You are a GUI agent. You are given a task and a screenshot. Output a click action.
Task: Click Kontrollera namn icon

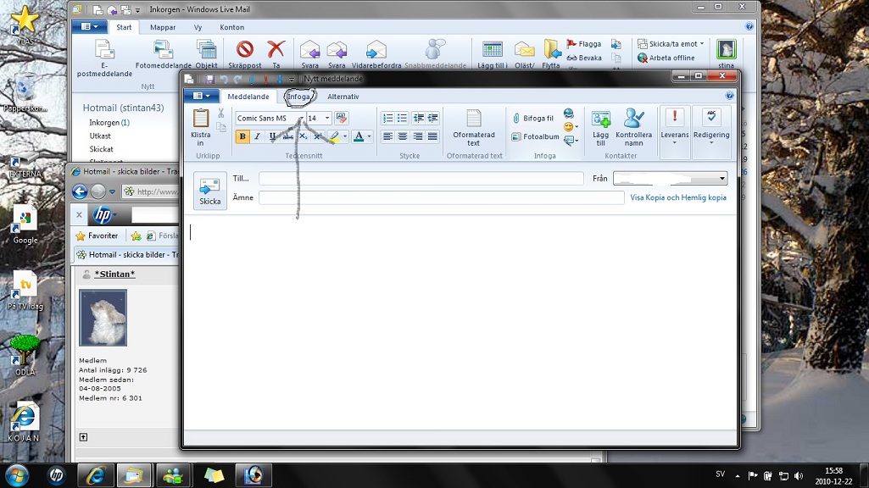(633, 119)
